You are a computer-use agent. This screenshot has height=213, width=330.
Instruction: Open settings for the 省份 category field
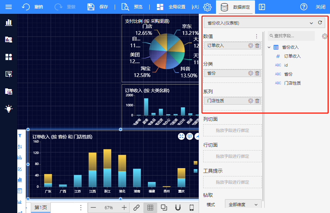(251, 73)
